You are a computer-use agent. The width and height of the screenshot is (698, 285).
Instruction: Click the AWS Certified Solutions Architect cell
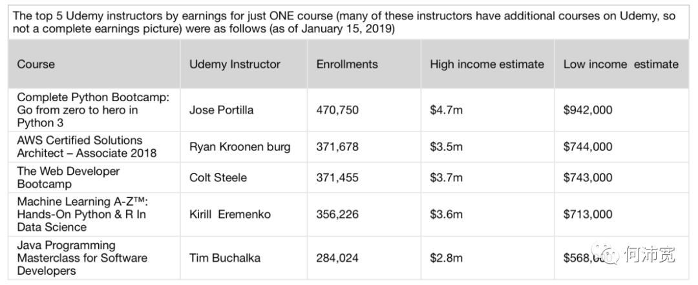tap(87, 146)
